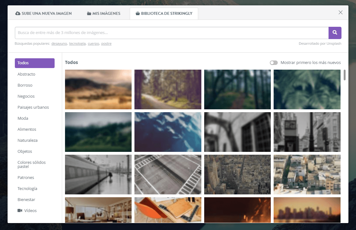356x230 pixels.
Task: Select the sunset city skyline thumbnail
Action: (307, 210)
